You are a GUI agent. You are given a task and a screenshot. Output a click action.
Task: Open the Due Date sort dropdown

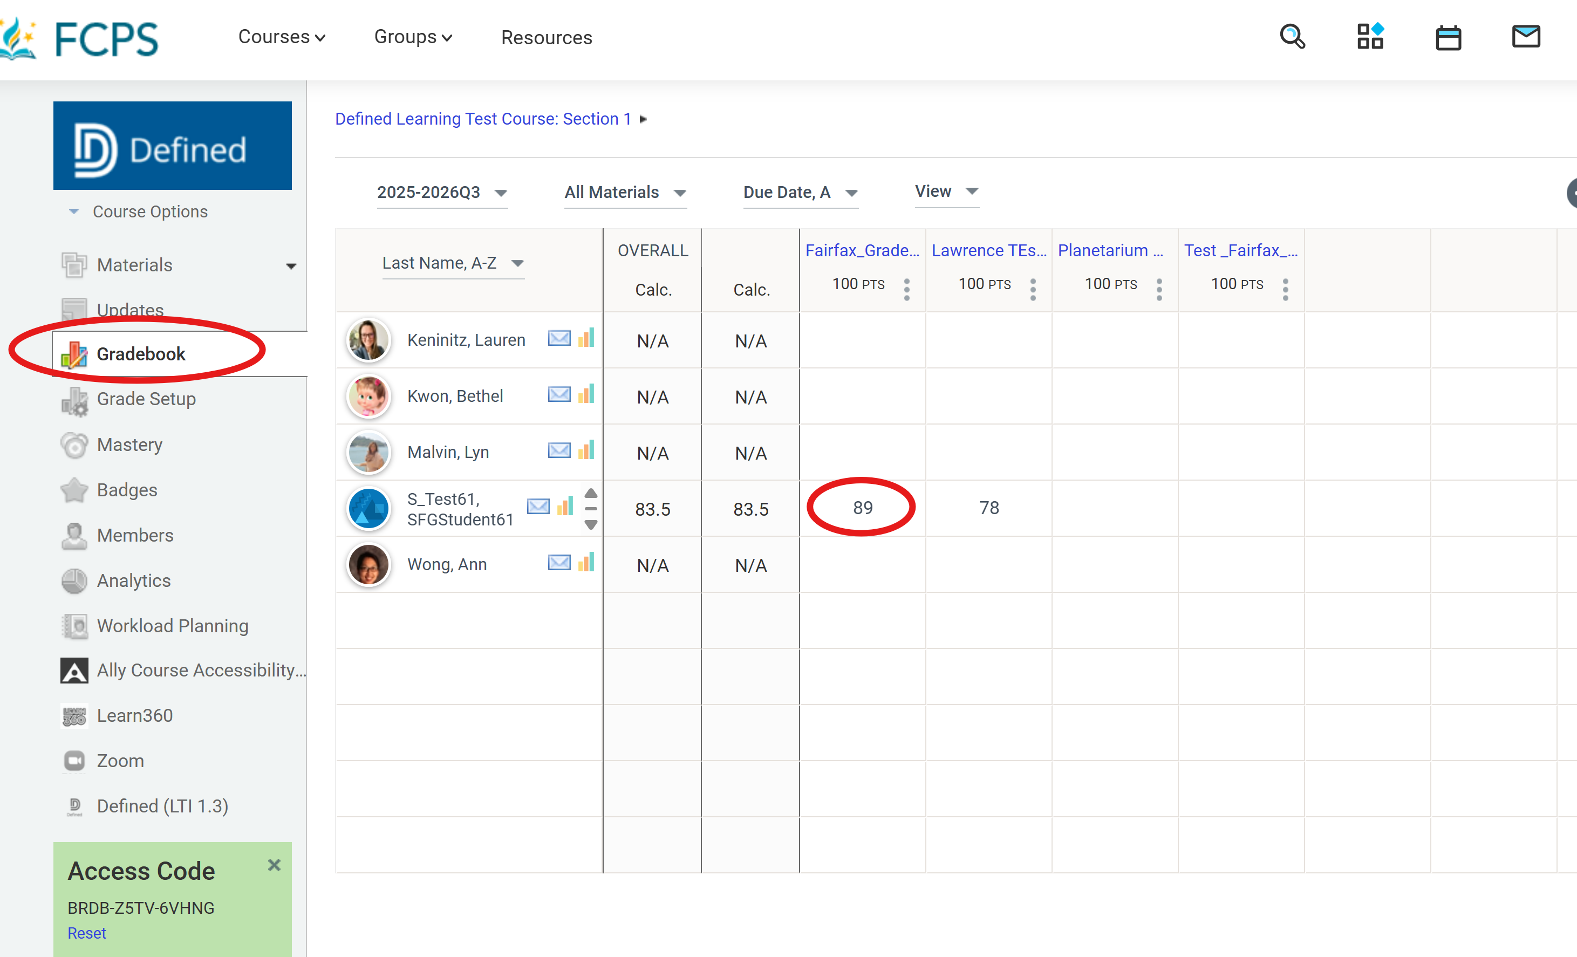(800, 193)
